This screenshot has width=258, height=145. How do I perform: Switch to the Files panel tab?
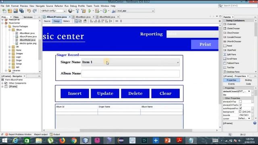(x=16, y=17)
